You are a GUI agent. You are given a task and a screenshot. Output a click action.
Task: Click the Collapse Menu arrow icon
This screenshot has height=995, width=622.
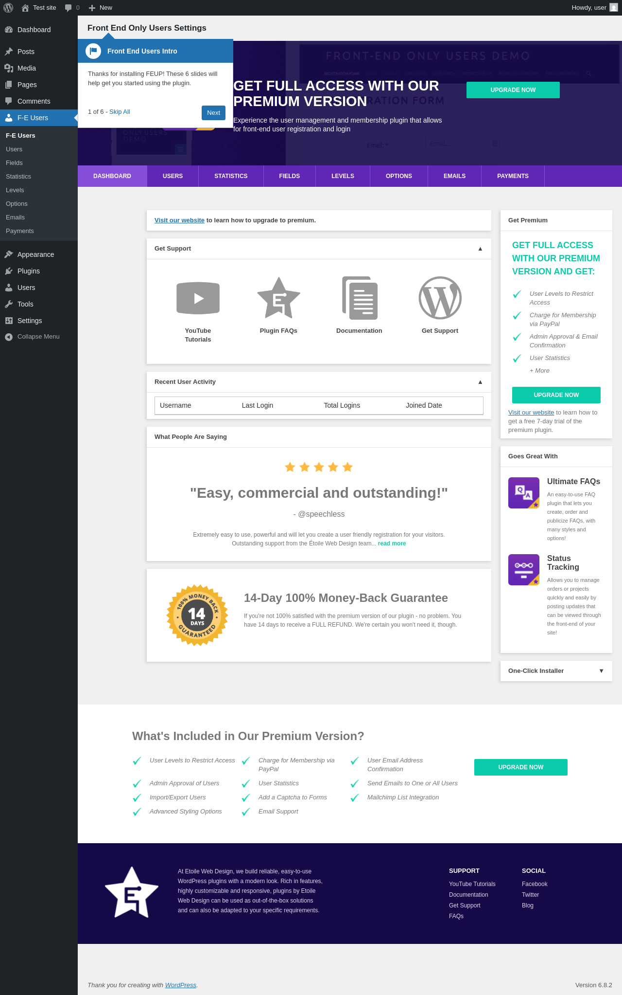click(9, 337)
